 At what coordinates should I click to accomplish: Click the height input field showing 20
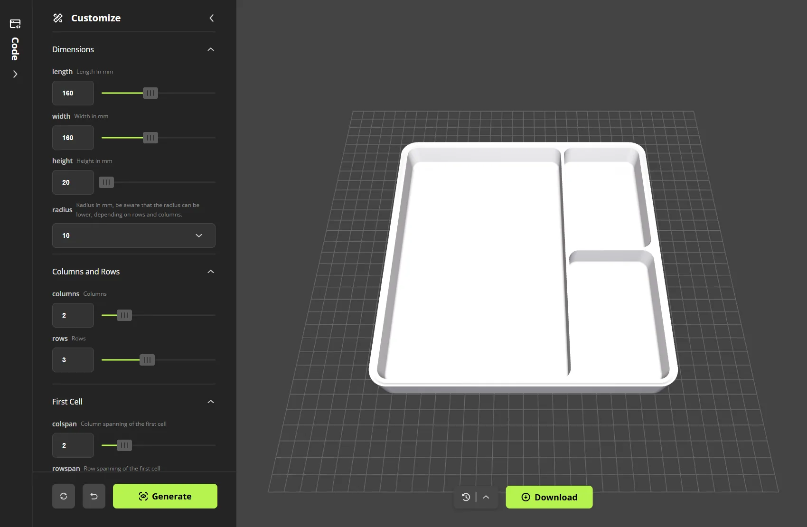point(73,182)
